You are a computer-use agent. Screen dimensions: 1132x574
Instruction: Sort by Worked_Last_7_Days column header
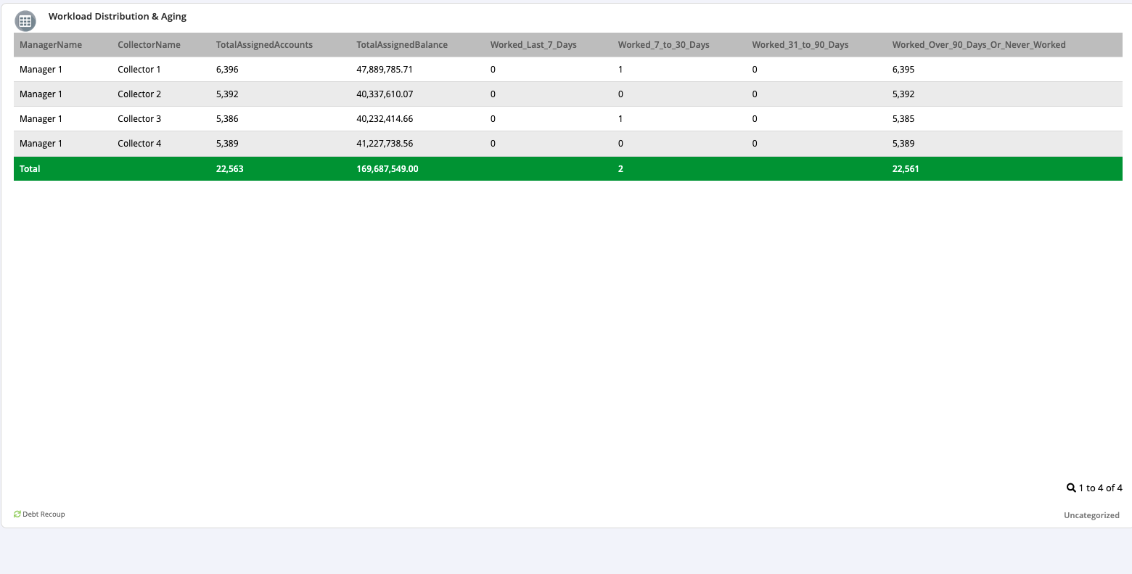(x=533, y=45)
